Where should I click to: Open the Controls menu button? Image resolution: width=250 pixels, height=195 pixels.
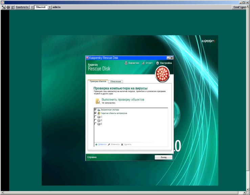(22, 7)
